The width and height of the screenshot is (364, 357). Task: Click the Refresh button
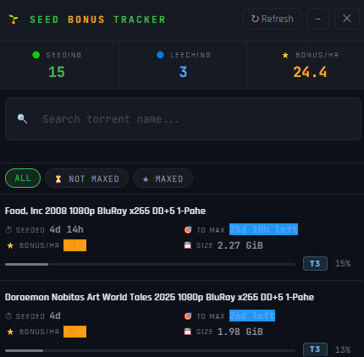click(272, 19)
